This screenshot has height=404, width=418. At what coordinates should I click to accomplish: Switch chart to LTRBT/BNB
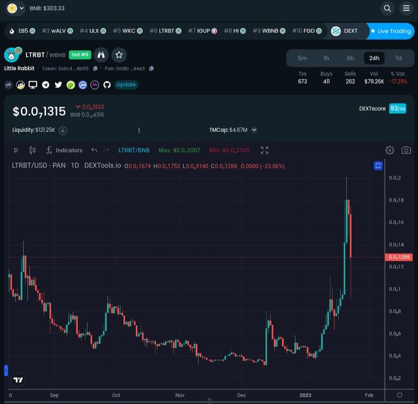pos(134,150)
